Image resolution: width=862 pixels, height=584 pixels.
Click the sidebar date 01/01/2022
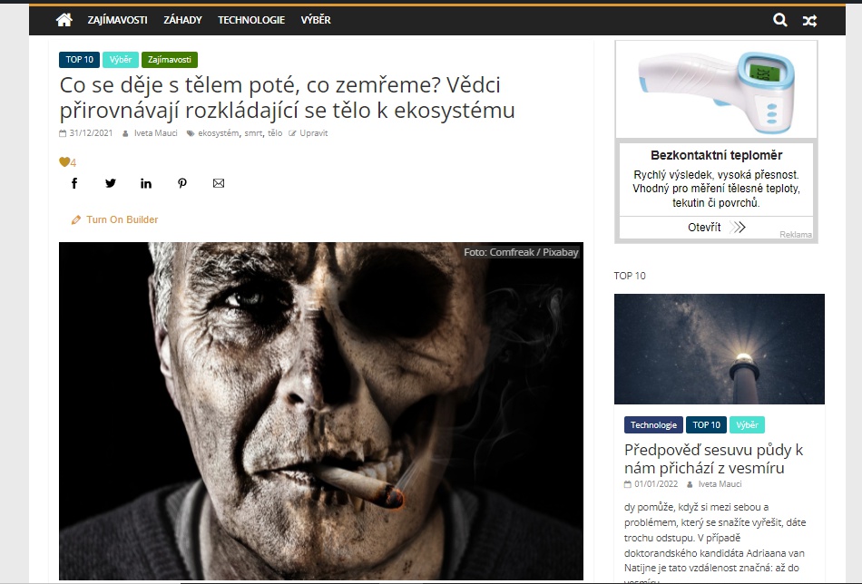point(656,484)
